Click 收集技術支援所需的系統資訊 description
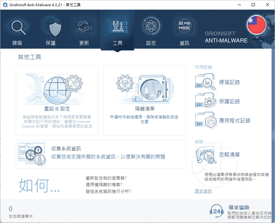Image resolution: width=275 pixels, height=223 pixels. (108, 157)
